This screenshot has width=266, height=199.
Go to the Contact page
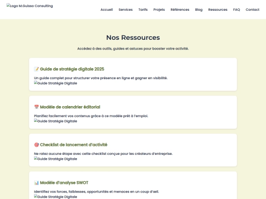(252, 10)
